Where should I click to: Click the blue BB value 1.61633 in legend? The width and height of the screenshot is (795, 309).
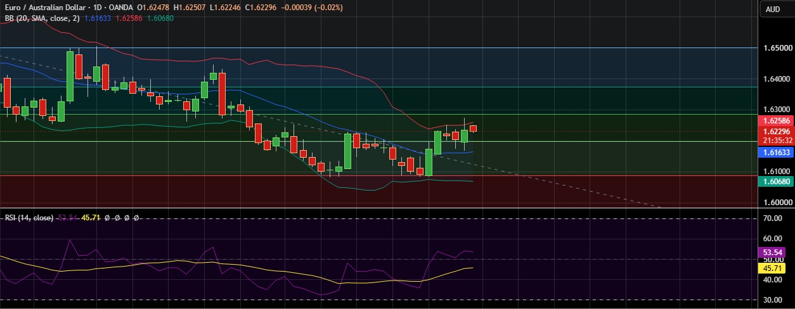click(x=98, y=18)
